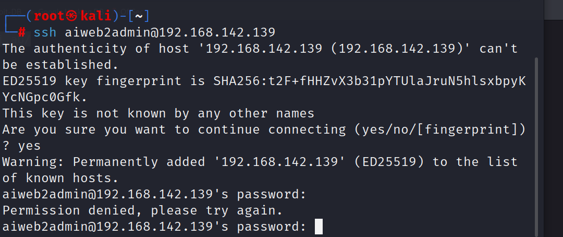Image resolution: width=563 pixels, height=237 pixels.
Task: Click the blue ssh command word
Action: [45, 33]
